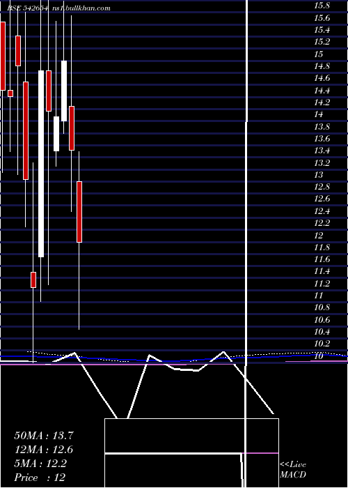Select the 15.8 price axis label

(322, 6)
